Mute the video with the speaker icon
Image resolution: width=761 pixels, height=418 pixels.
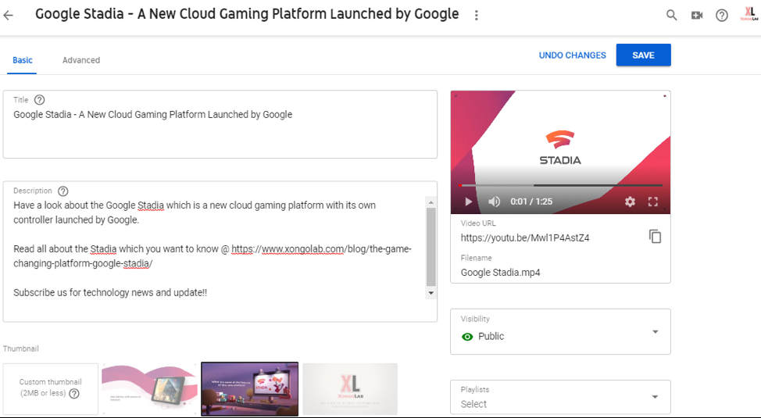(x=494, y=202)
